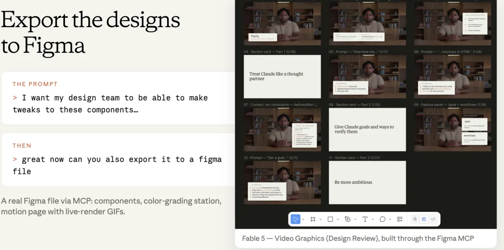504x250 pixels.
Task: Click the frame label '09 · Feature panel'
Action: [x=450, y=105]
